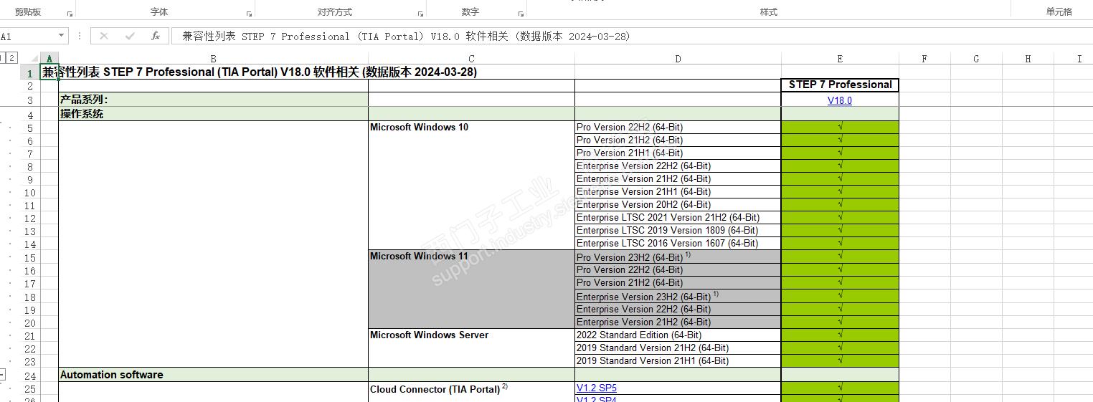Screen dimensions: 1093x402
Task: Select cell 2022 Standard Edition (64-Bit)
Action: pos(678,335)
